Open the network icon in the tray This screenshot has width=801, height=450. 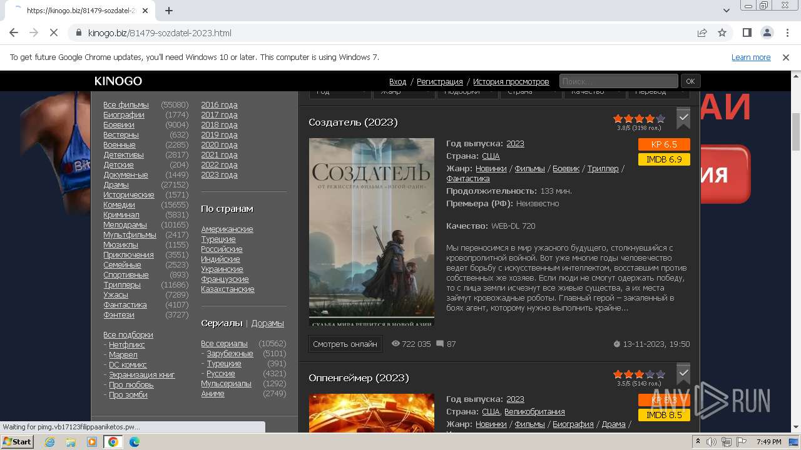click(x=726, y=442)
